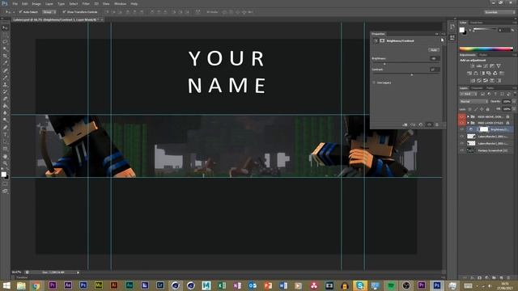Select the Path Selection tool
Image resolution: width=518 pixels, height=291 pixels.
click(x=5, y=141)
